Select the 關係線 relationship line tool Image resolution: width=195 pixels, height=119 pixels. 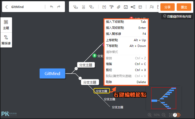[6, 40]
